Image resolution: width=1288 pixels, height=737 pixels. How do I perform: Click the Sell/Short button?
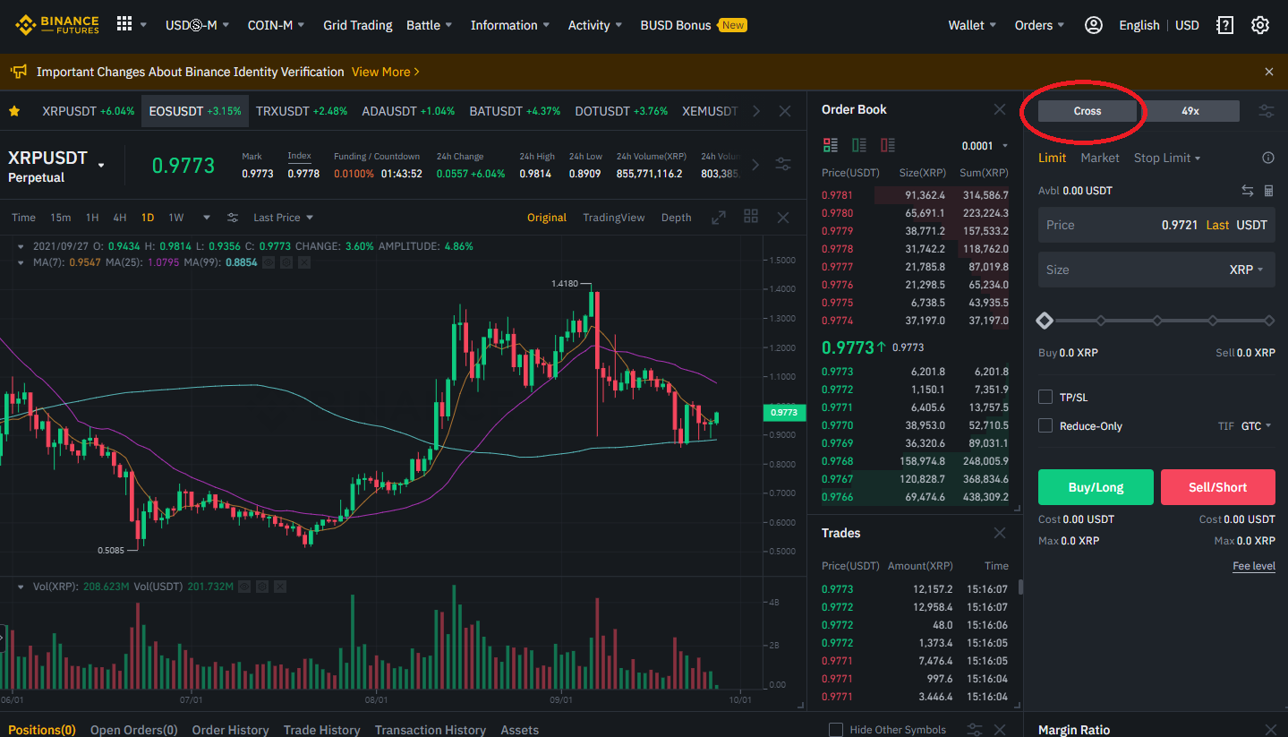pos(1217,487)
